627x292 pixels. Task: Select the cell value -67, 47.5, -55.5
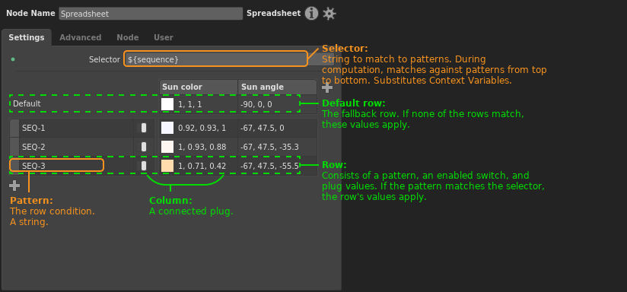click(269, 167)
